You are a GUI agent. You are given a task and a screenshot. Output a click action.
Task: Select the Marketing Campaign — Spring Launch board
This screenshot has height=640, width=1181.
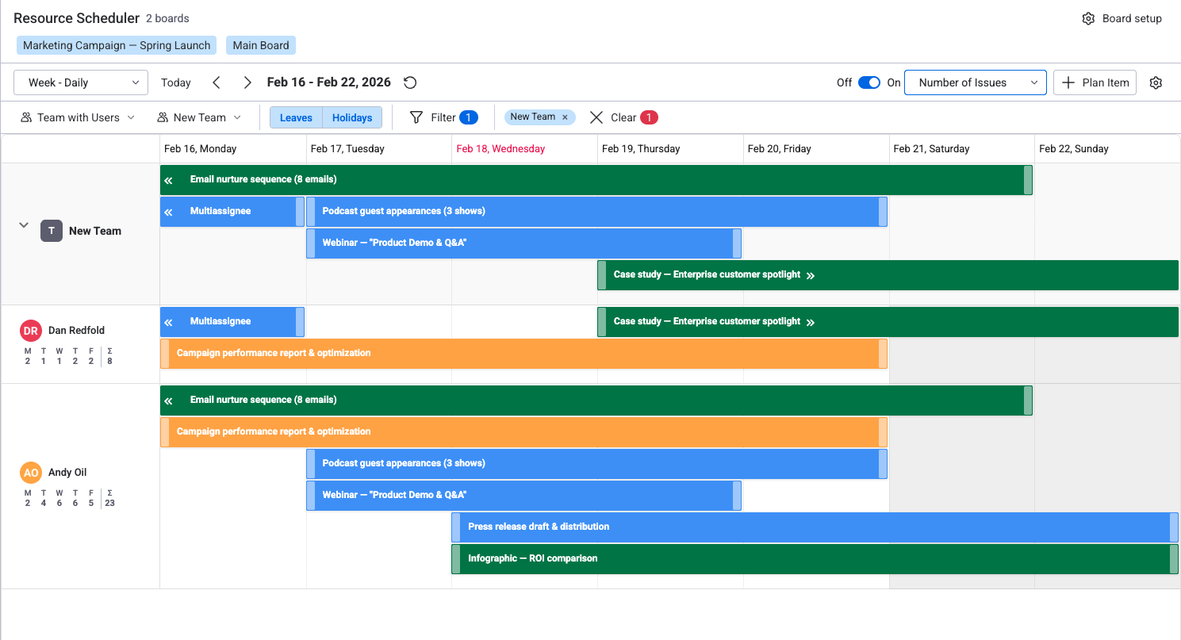116,45
